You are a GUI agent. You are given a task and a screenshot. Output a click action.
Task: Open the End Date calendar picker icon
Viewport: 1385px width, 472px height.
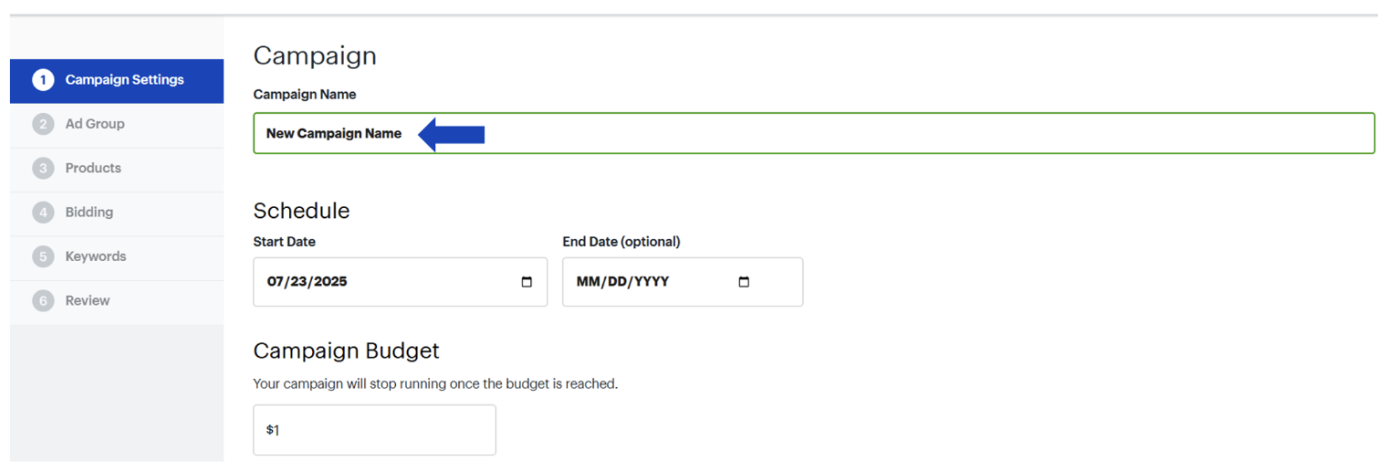point(744,282)
